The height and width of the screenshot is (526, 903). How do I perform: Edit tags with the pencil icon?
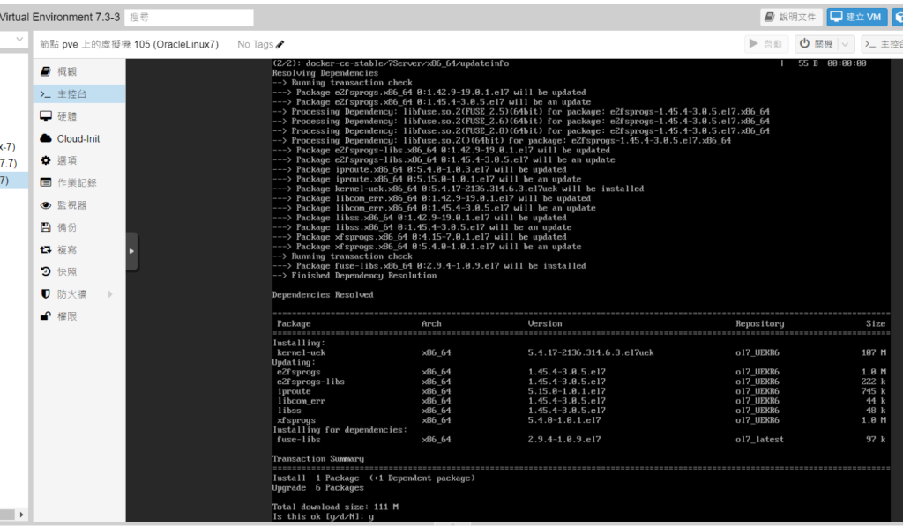click(x=280, y=44)
